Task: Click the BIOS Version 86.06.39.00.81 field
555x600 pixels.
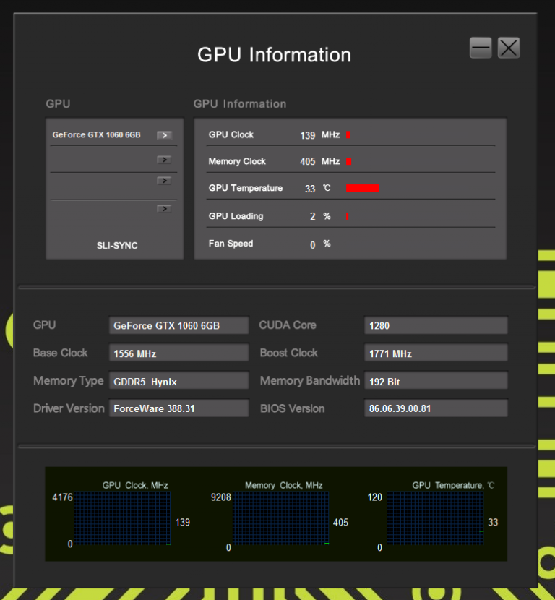Action: click(436, 408)
